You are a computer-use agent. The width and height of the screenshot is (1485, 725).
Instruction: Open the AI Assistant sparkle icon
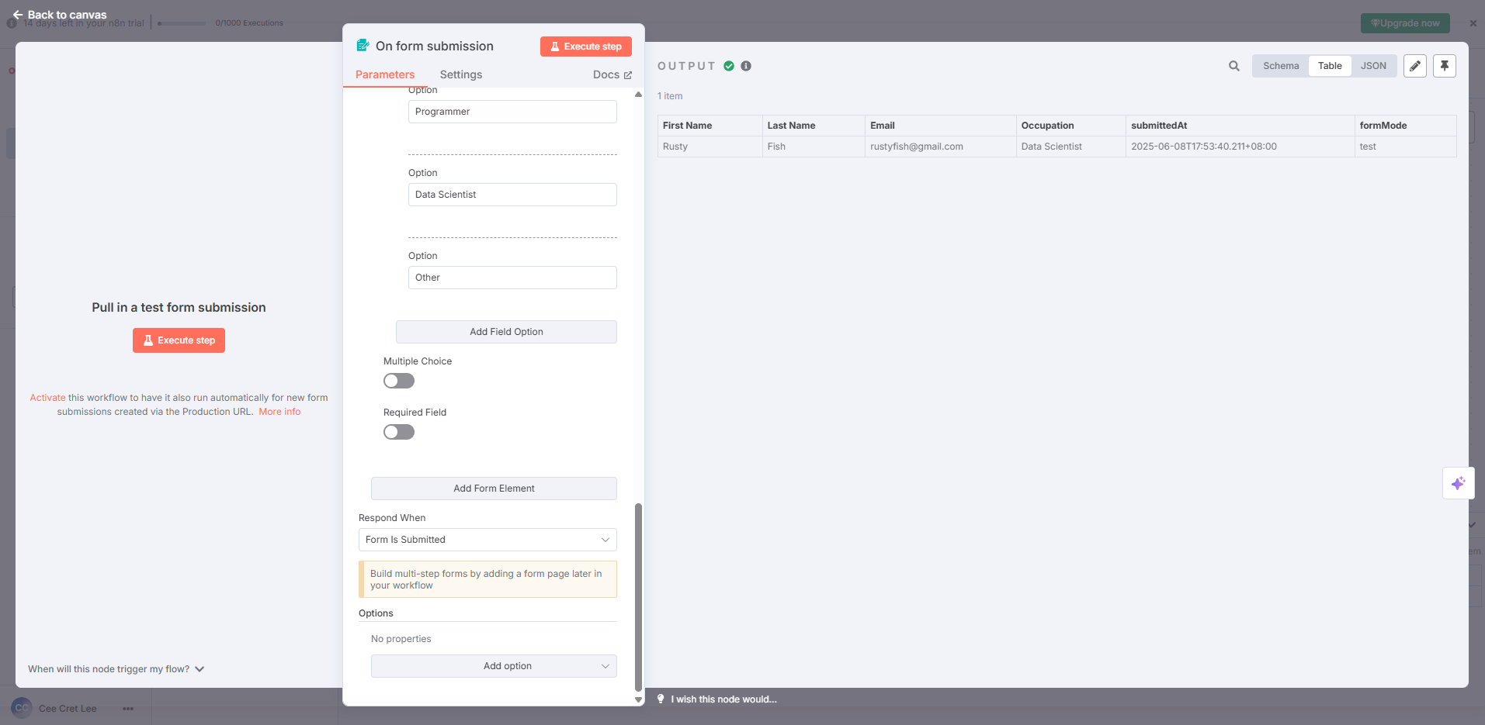tap(1459, 482)
